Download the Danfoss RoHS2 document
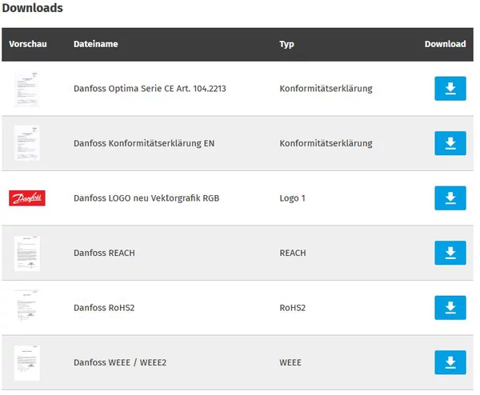Image resolution: width=480 pixels, height=395 pixels. tap(450, 308)
